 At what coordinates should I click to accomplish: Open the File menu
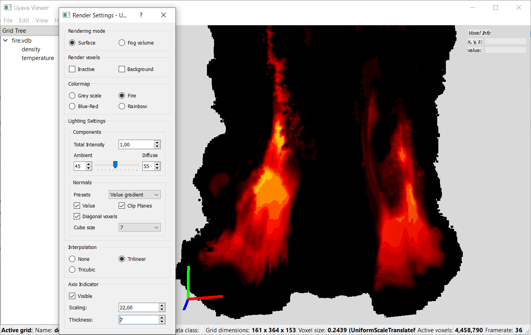coord(8,21)
